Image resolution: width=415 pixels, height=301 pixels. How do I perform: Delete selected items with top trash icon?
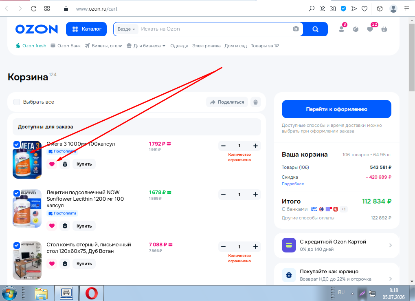[x=255, y=102]
